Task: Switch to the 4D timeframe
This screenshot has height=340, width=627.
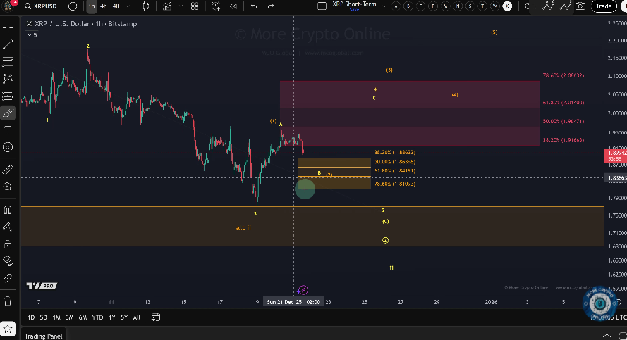Action: click(116, 6)
